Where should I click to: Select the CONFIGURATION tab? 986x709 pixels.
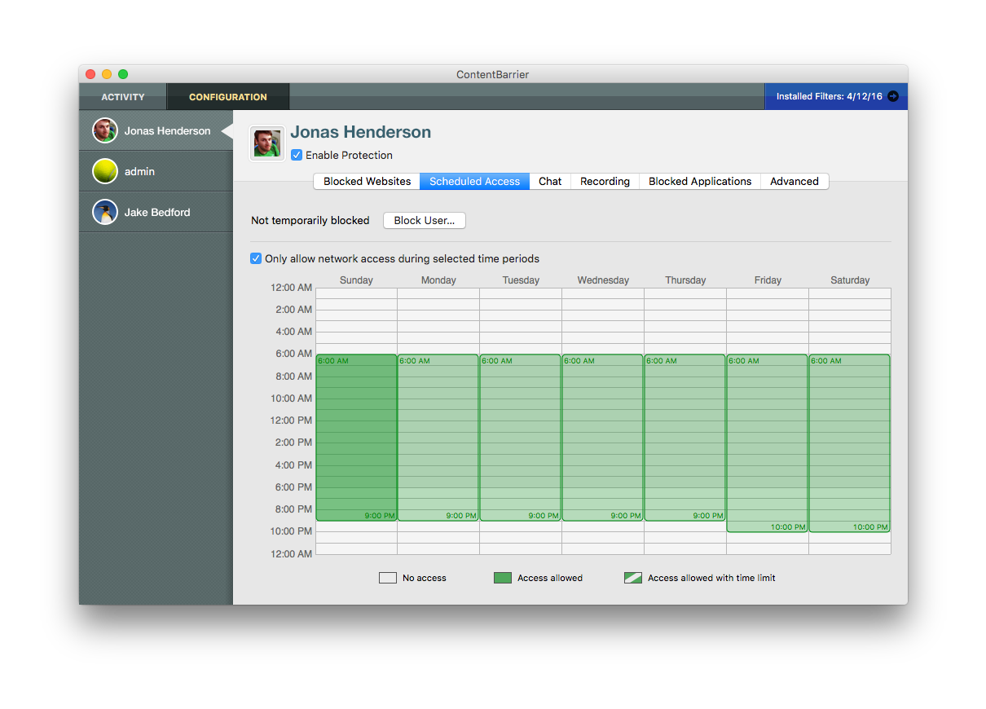228,97
